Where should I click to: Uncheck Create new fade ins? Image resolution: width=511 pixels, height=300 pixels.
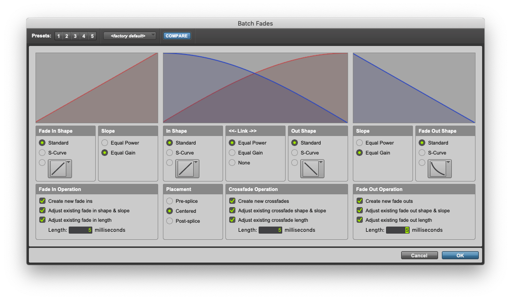43,201
